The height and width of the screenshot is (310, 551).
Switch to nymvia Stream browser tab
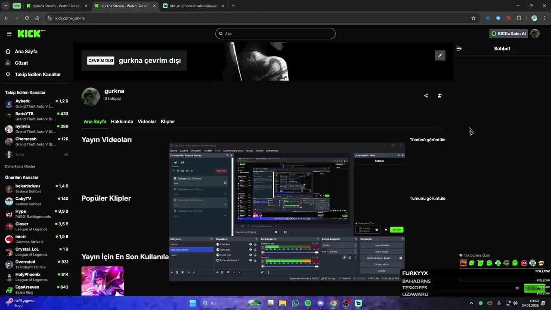56,6
